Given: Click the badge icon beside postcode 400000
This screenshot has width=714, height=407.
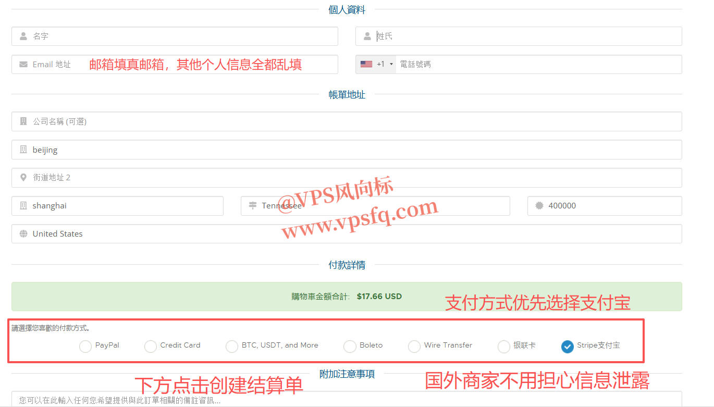Looking at the screenshot, I should tap(539, 206).
